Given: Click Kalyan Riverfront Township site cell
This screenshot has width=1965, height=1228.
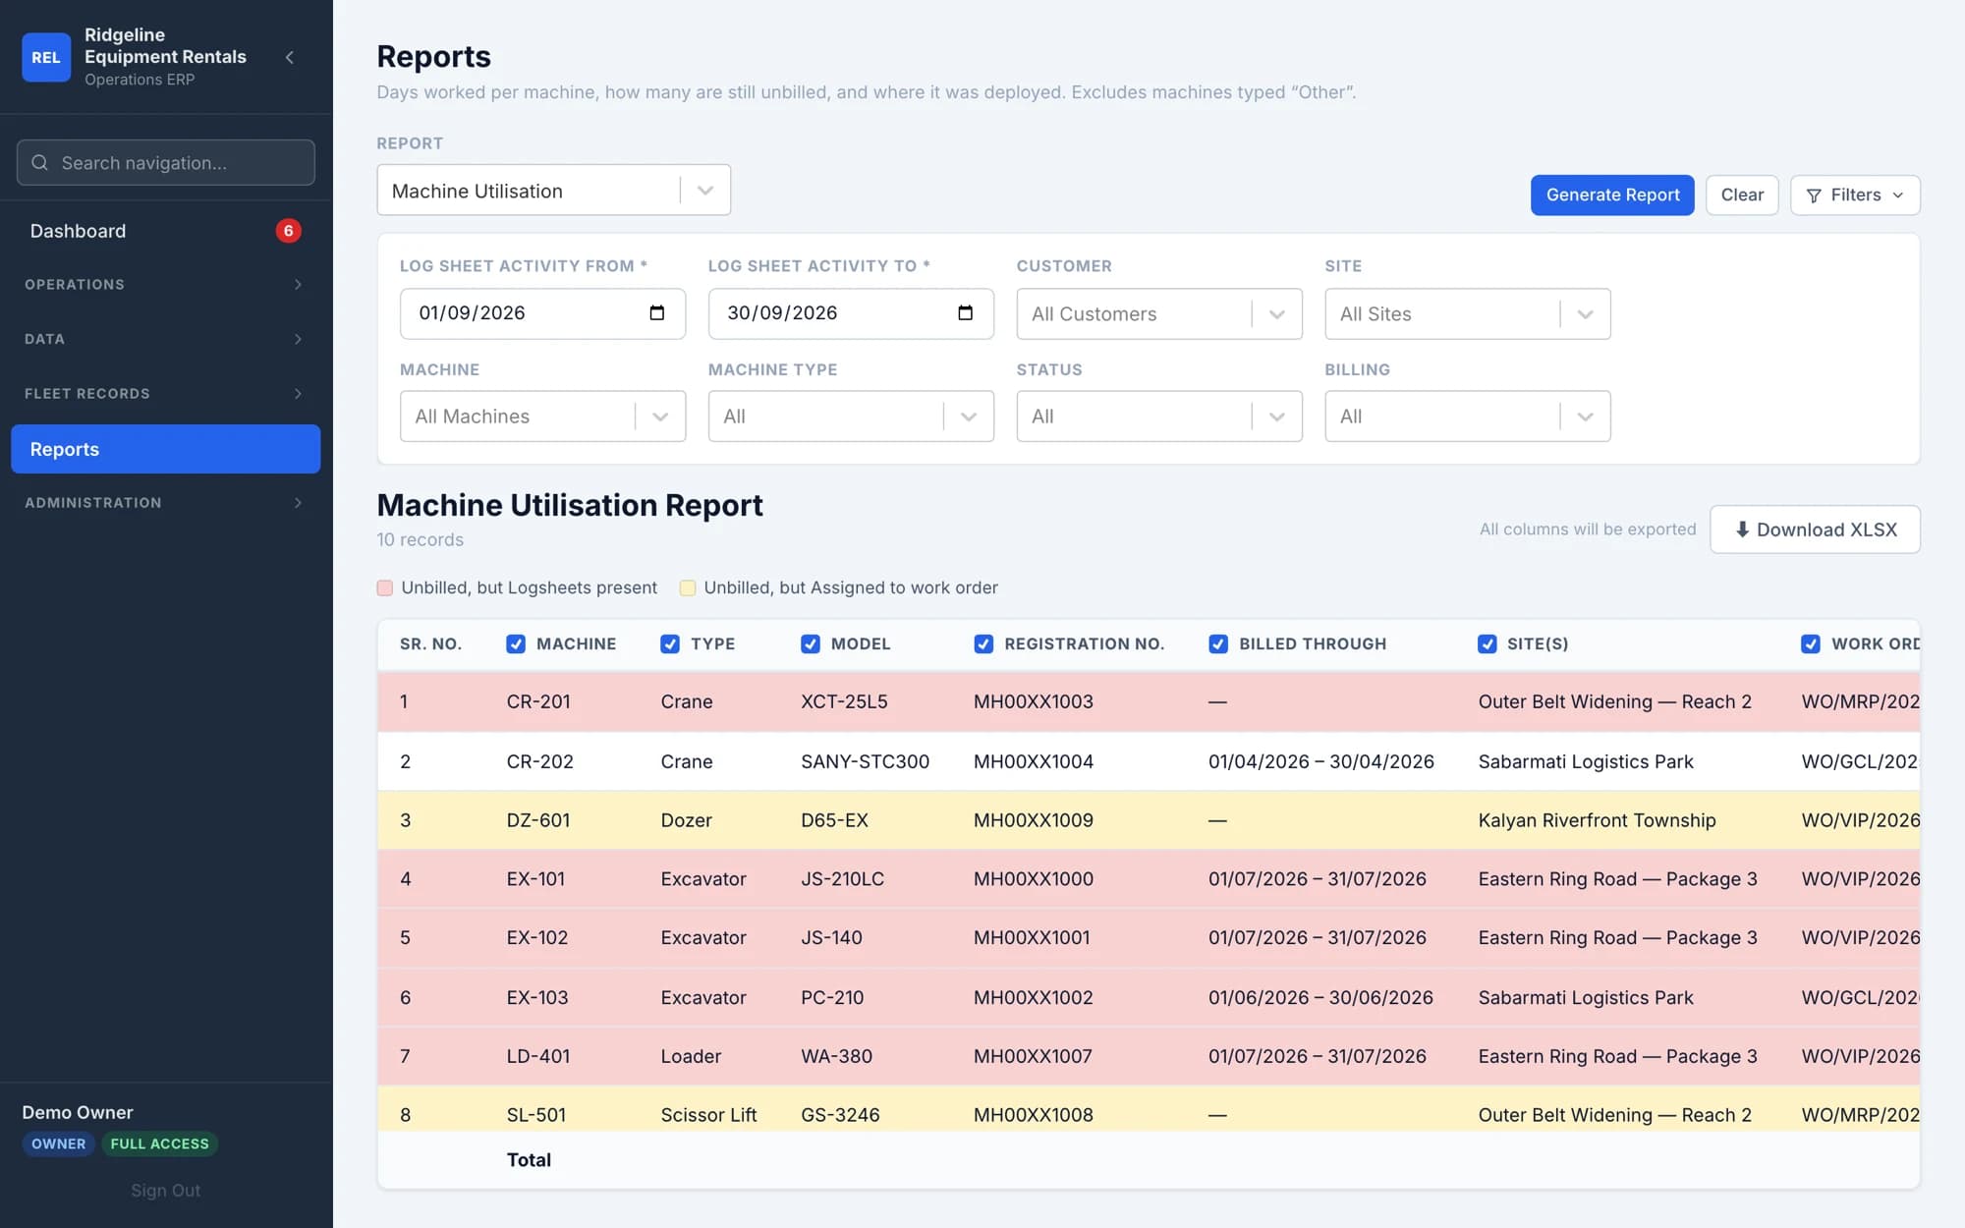Looking at the screenshot, I should click(1597, 820).
